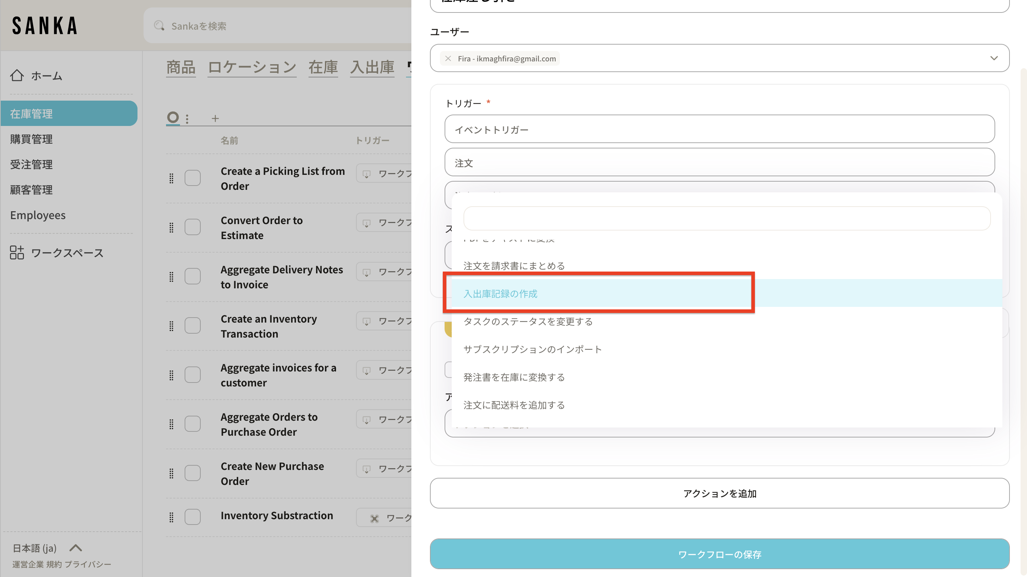The image size is (1027, 577).
Task: Select the Aggregate Delivery Notes to Invoice checkbox
Action: pos(192,277)
